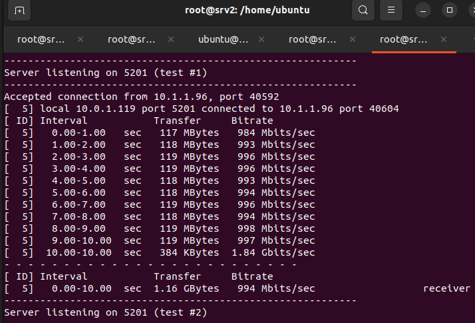
Task: Open the hamburger menu in title bar
Action: [x=392, y=10]
